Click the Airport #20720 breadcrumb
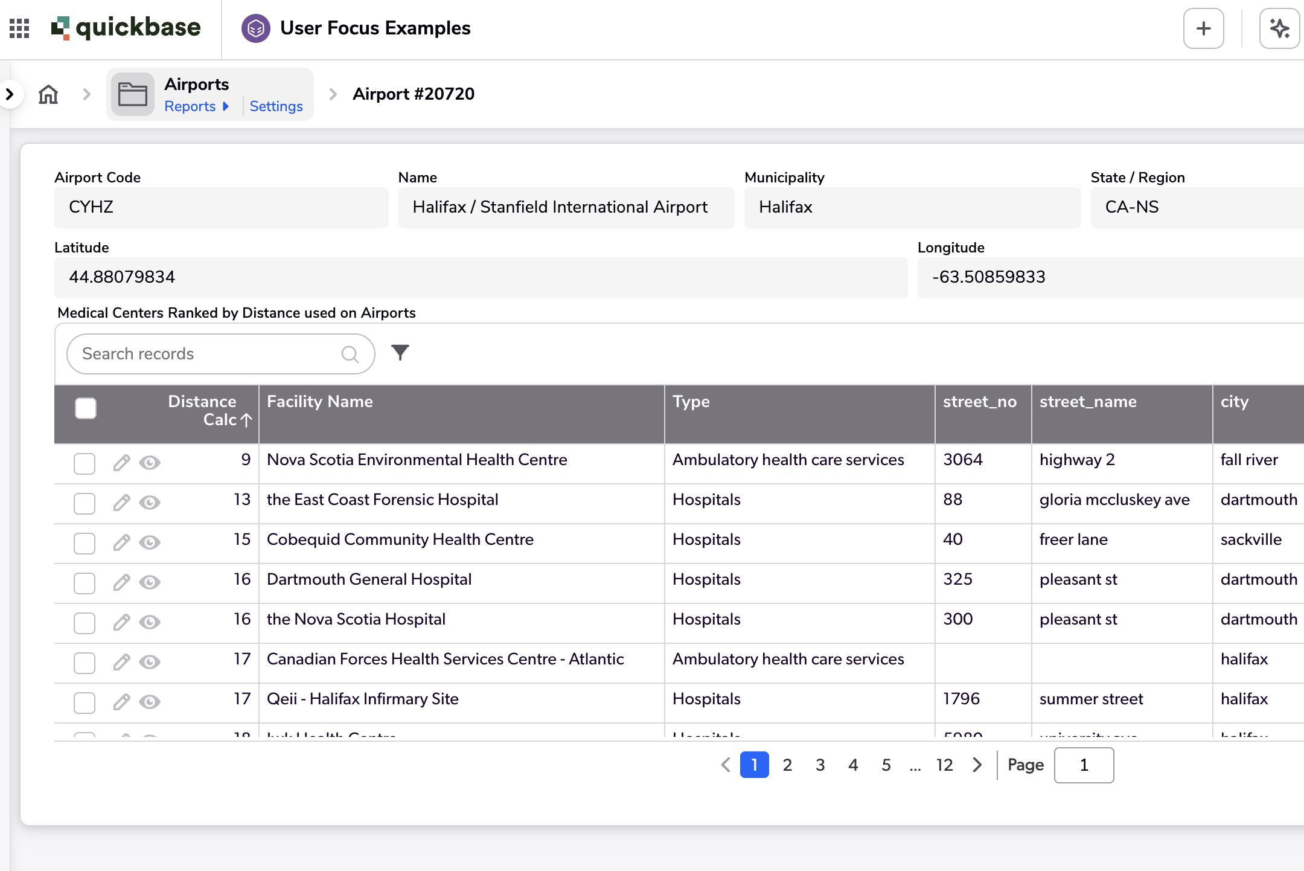This screenshot has height=871, width=1304. tap(414, 94)
